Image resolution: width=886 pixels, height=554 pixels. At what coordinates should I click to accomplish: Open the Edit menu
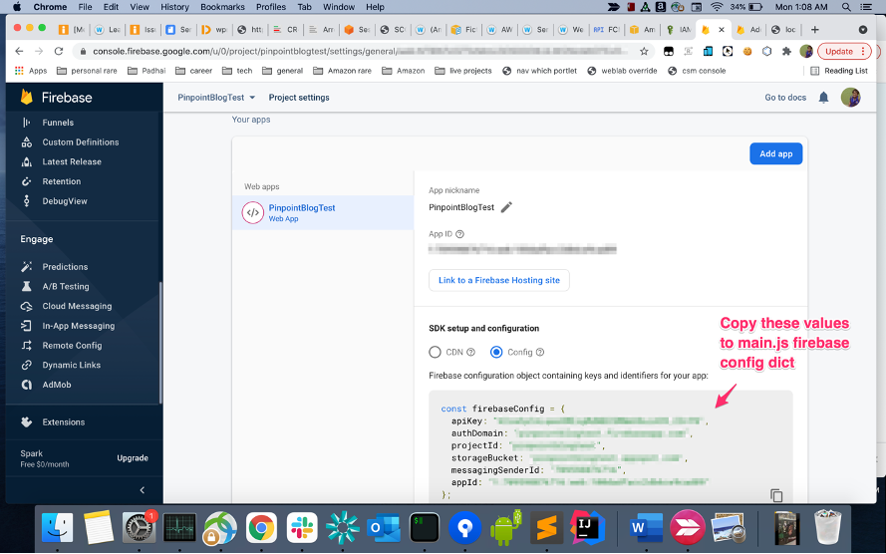coord(111,7)
